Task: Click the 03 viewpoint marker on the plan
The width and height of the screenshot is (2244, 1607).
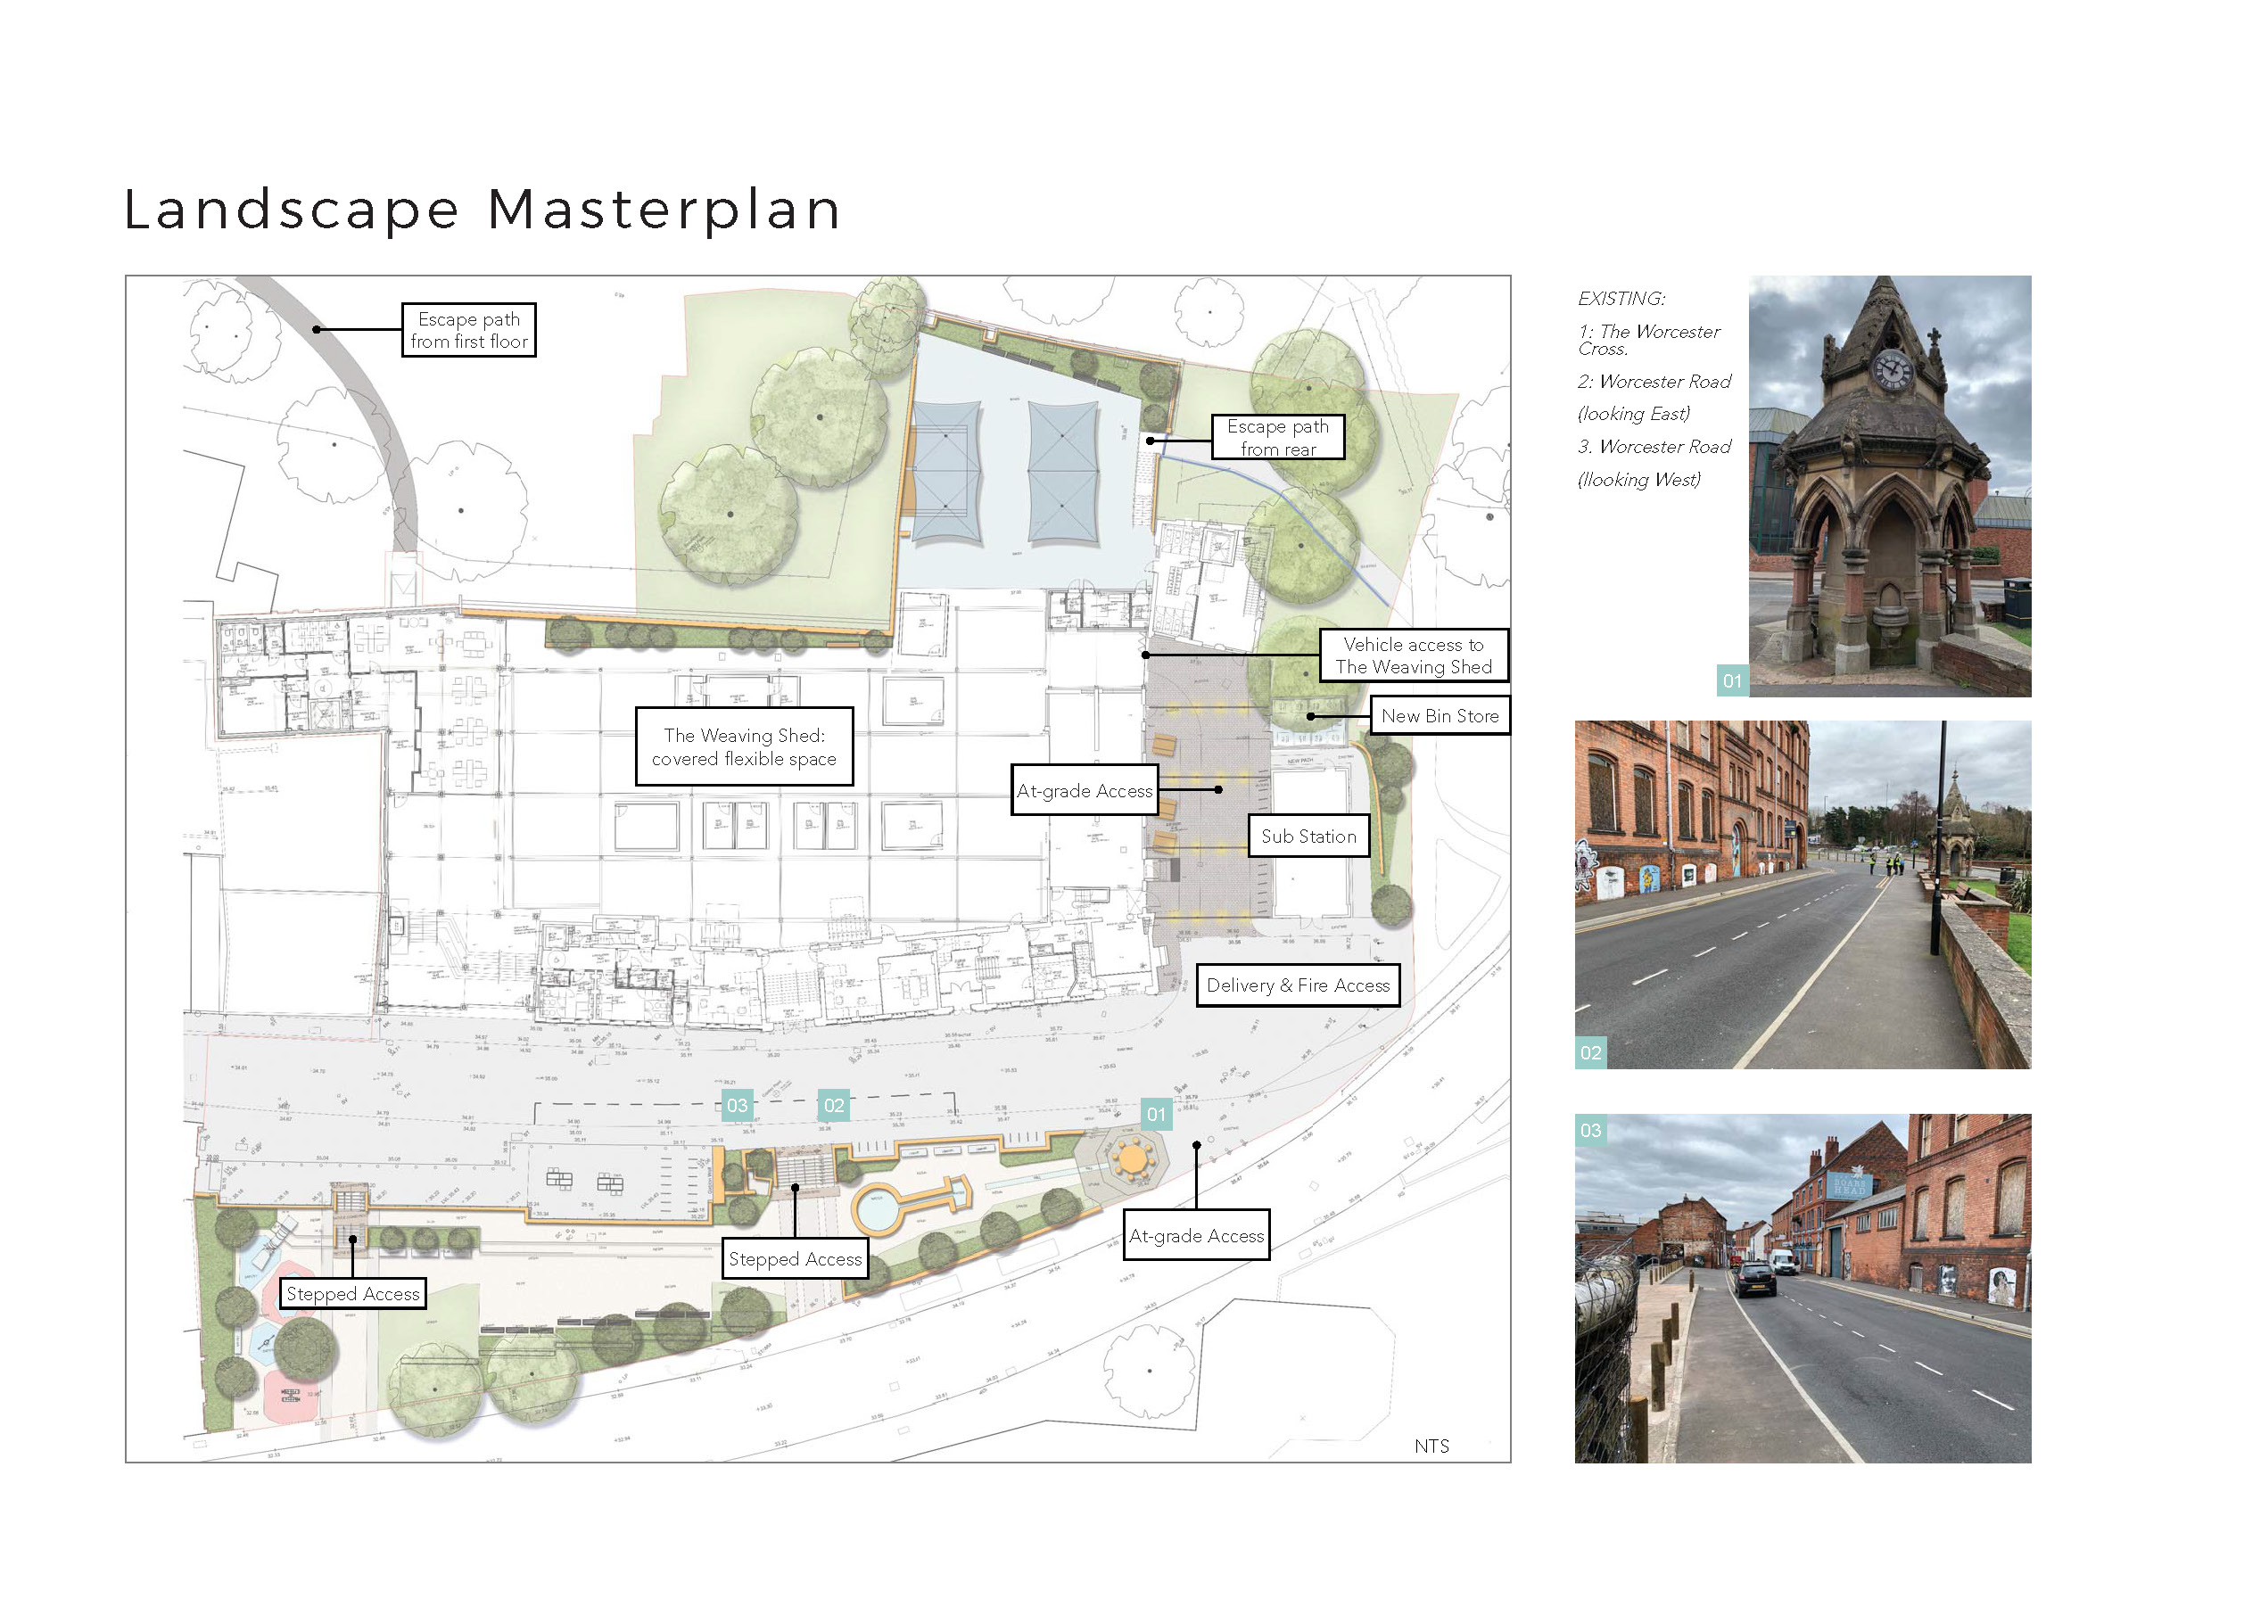Action: coord(737,1105)
